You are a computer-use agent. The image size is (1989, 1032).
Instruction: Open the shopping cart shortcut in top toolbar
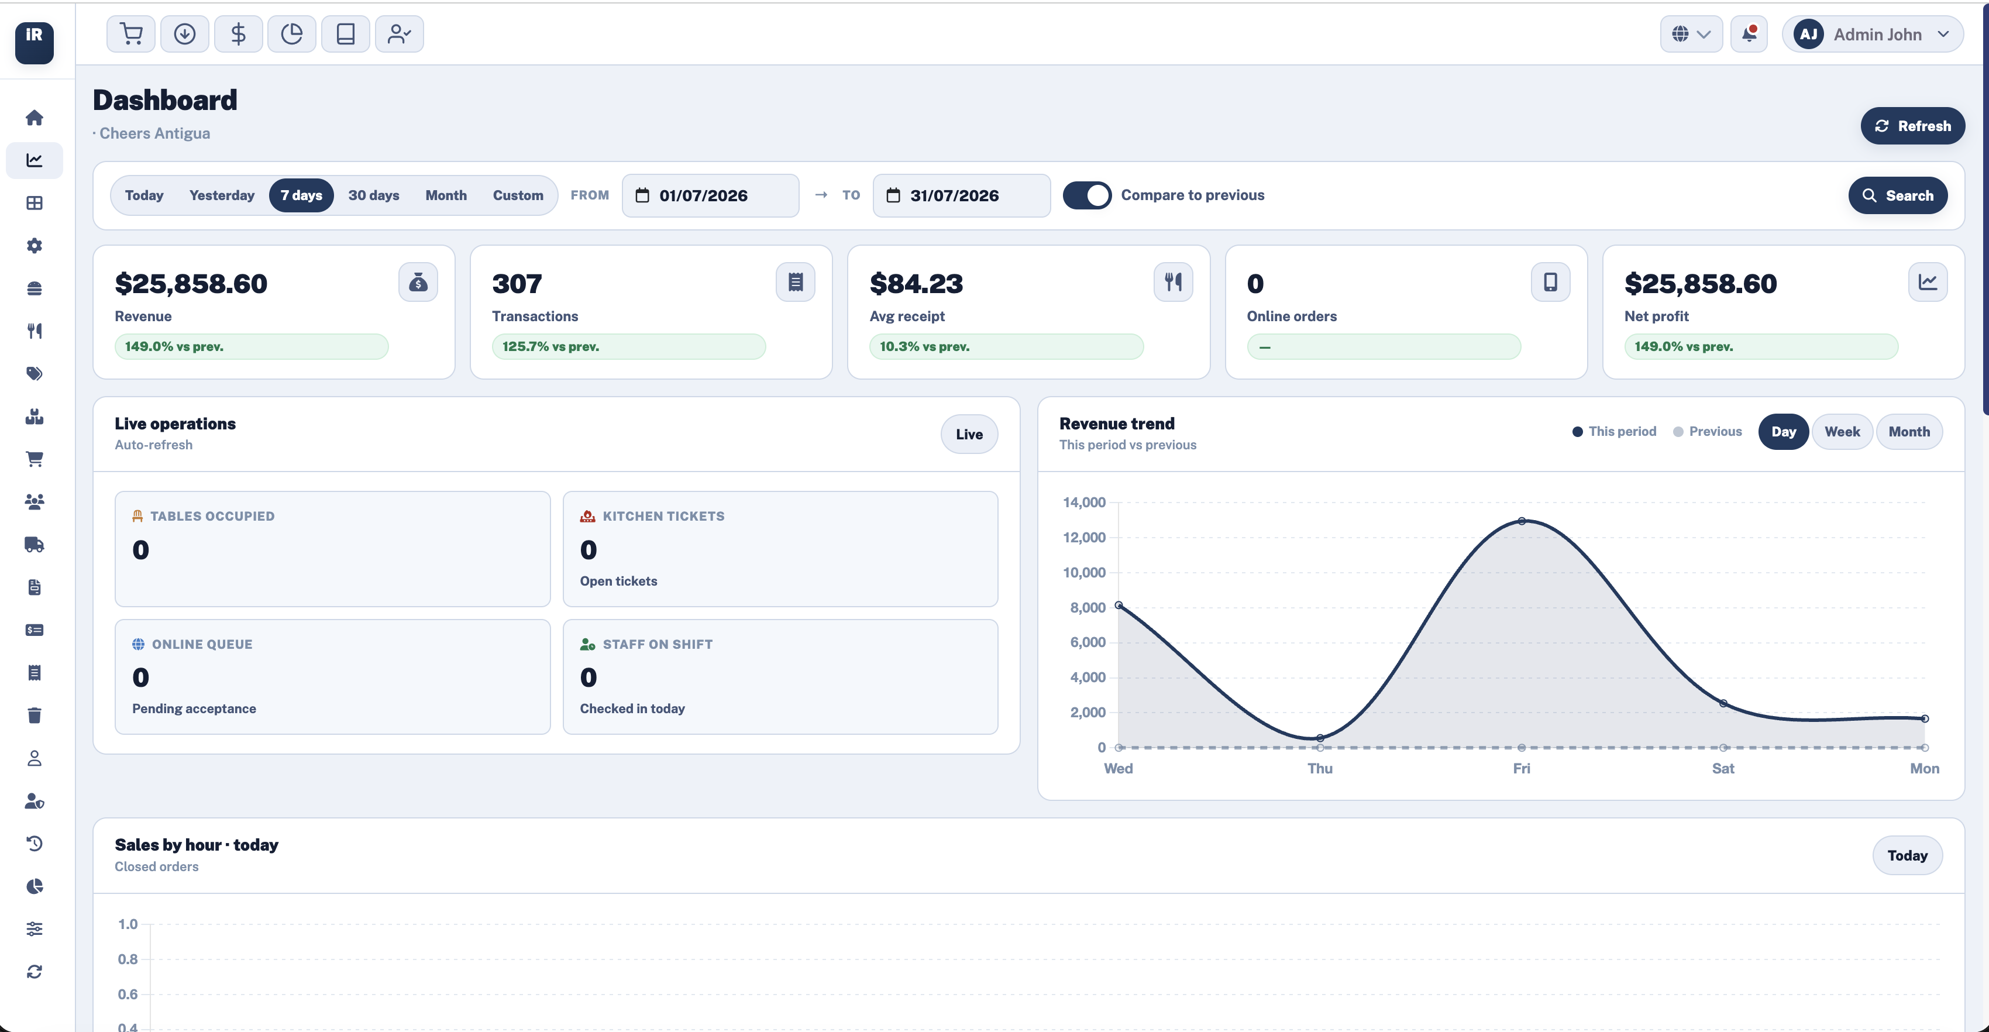130,34
